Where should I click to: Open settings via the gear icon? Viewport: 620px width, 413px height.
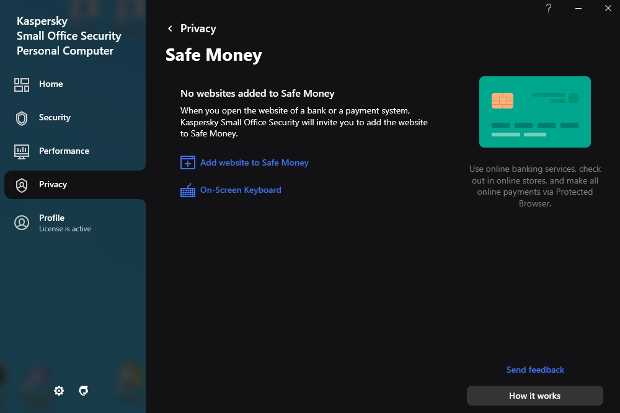(x=59, y=391)
